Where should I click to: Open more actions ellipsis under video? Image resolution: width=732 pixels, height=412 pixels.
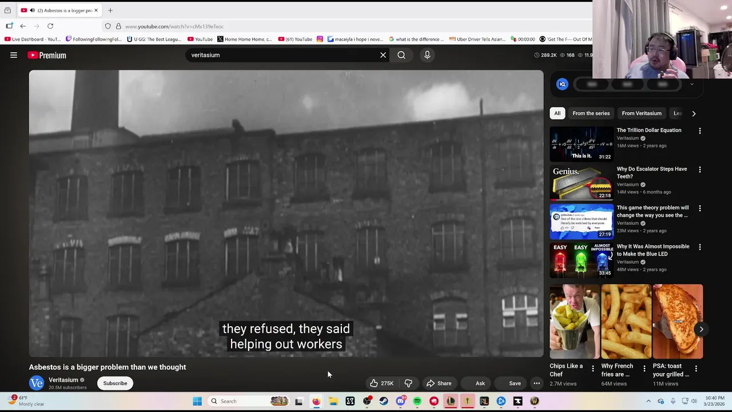(536, 383)
